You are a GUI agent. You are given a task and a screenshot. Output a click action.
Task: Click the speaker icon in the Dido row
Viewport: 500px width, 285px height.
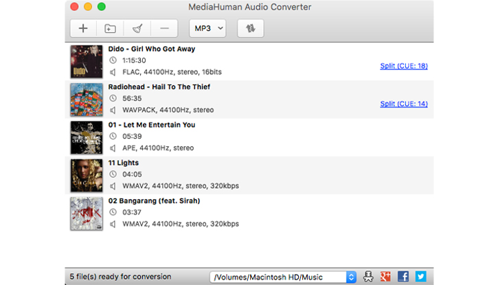113,72
